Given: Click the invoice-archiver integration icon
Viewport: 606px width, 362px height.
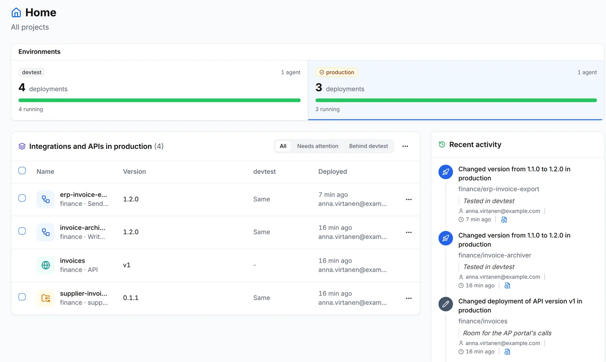Looking at the screenshot, I should pyautogui.click(x=46, y=232).
